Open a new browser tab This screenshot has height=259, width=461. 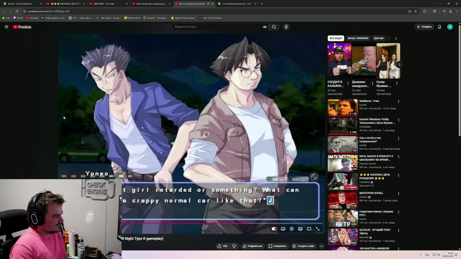coord(261,4)
